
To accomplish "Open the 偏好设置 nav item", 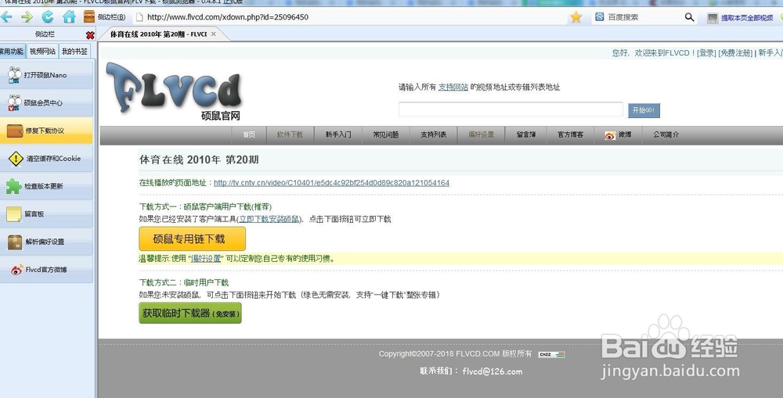I will click(x=481, y=134).
